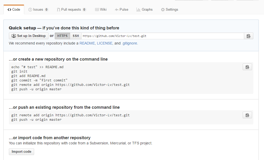The width and height of the screenshot is (264, 160).
Task: Follow the .gitignore link
Action: click(x=129, y=43)
